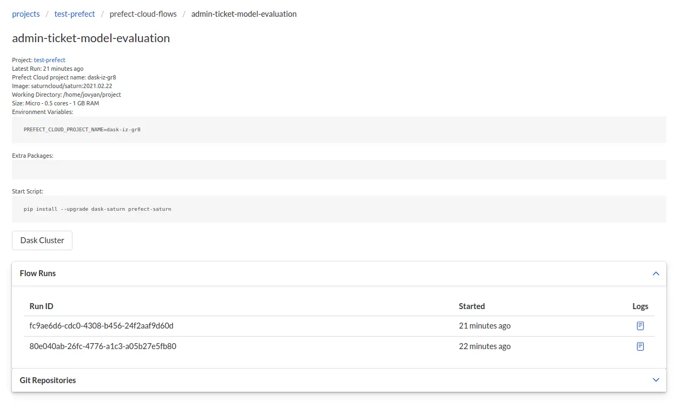The height and width of the screenshot is (408, 682).
Task: Navigate to the projects page
Action: click(x=25, y=14)
